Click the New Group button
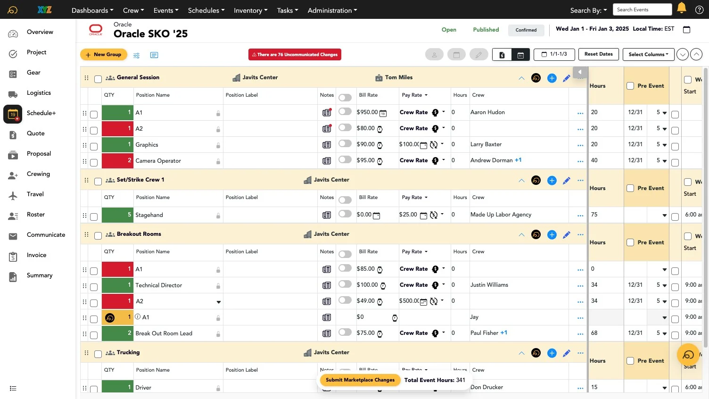 104,55
